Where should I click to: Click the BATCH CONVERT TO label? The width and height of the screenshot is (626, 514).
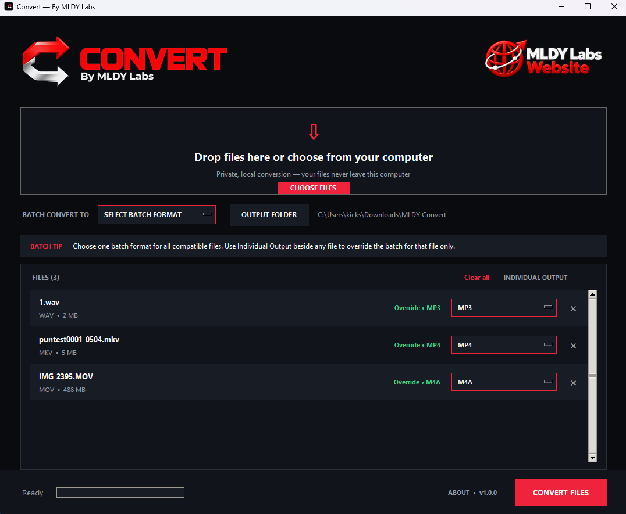pos(55,214)
